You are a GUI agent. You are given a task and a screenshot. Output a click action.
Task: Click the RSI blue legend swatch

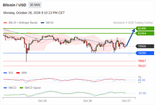(5, 73)
